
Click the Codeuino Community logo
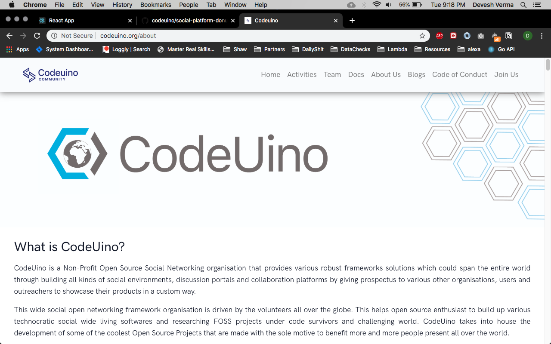pyautogui.click(x=50, y=74)
